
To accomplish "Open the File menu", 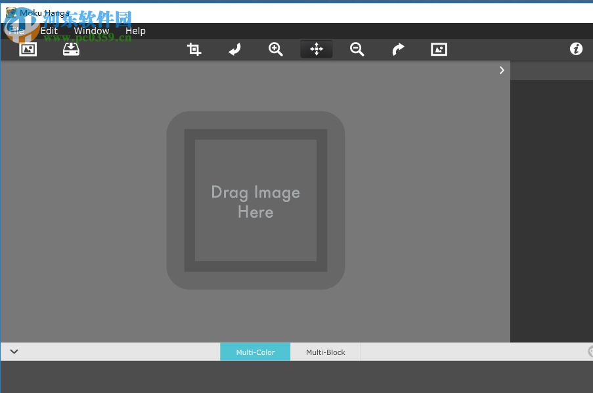I will [x=16, y=31].
